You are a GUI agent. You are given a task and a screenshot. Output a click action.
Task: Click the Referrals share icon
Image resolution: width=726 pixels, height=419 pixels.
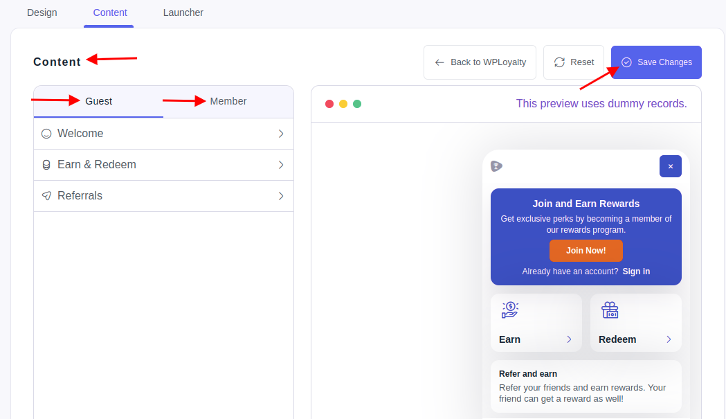(x=46, y=195)
